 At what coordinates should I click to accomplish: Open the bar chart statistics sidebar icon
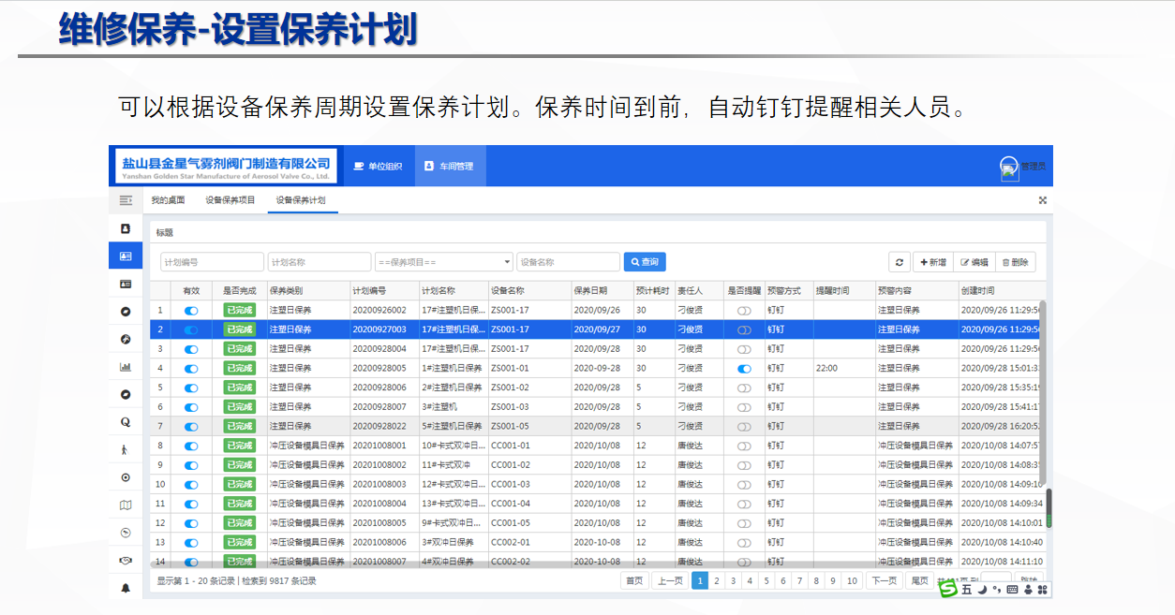pyautogui.click(x=126, y=367)
